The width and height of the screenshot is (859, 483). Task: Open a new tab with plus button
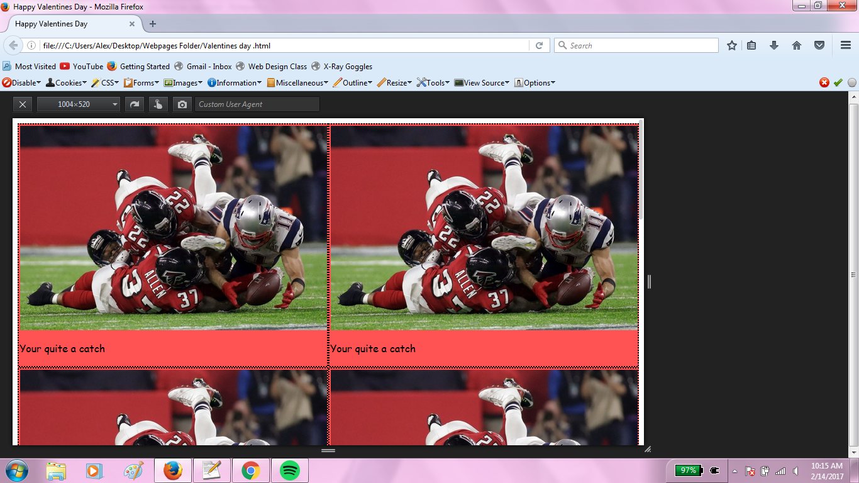click(x=153, y=24)
